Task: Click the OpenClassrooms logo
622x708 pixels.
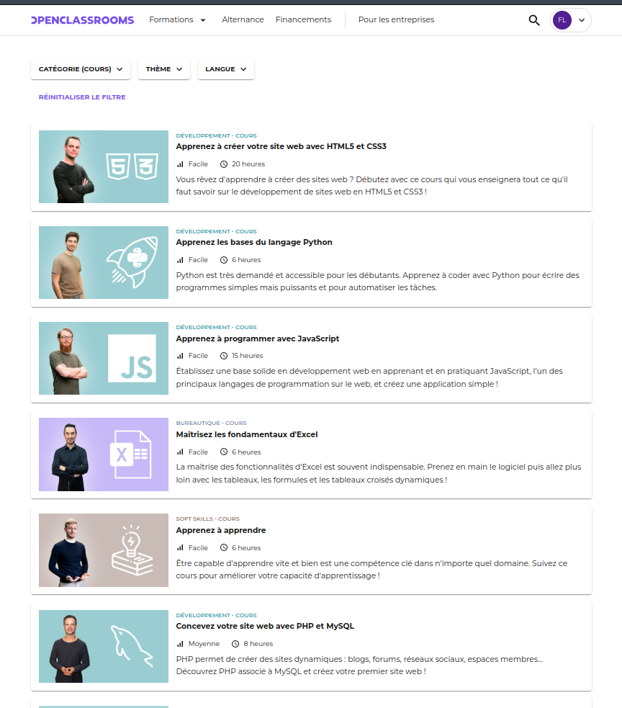Action: click(83, 20)
